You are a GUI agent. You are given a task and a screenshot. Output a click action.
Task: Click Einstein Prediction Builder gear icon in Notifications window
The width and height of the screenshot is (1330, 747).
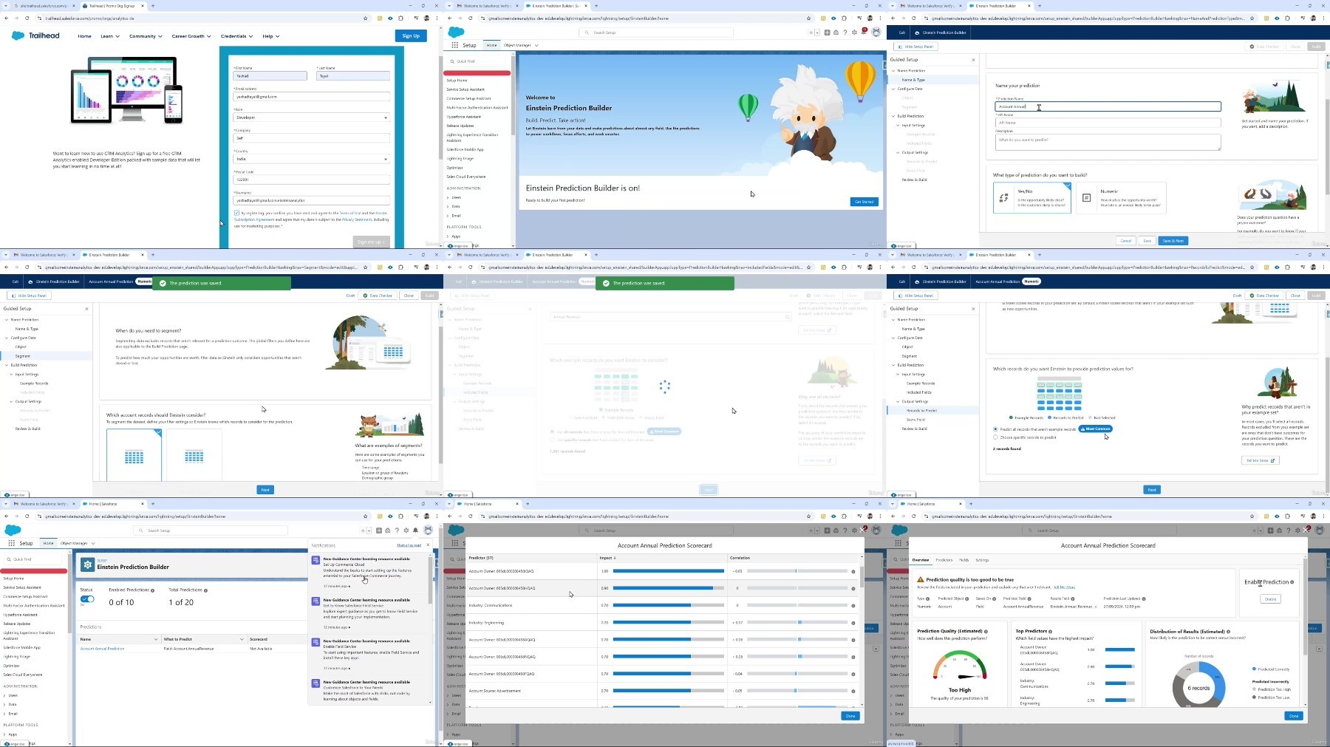pyautogui.click(x=87, y=565)
